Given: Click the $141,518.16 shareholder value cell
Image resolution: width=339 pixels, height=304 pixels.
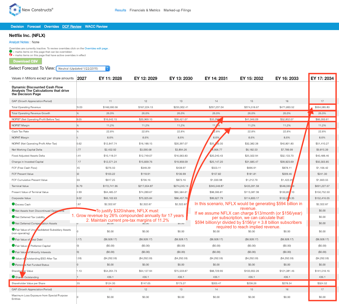Looking at the screenshot, I should point(322,271).
